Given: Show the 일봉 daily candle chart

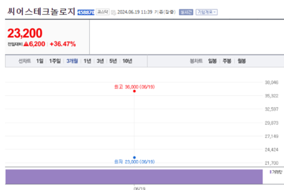Looking at the screenshot, I should coord(212,61).
